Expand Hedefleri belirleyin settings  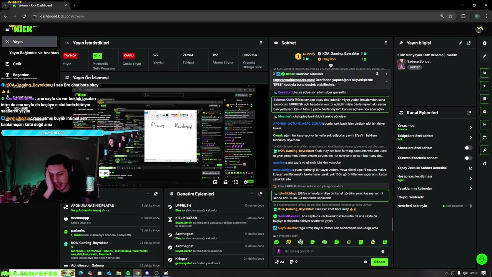[x=470, y=206]
